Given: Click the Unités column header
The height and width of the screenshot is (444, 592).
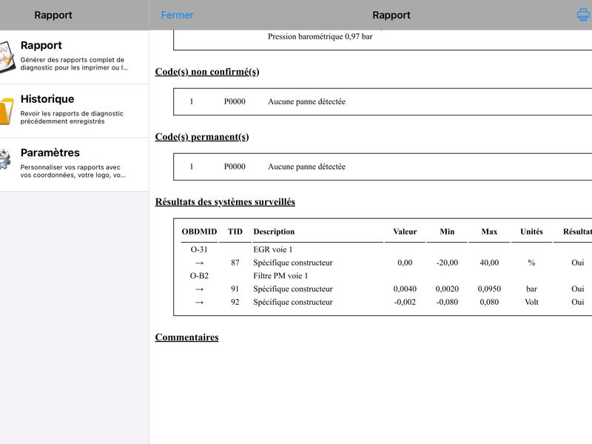Looking at the screenshot, I should pyautogui.click(x=531, y=232).
